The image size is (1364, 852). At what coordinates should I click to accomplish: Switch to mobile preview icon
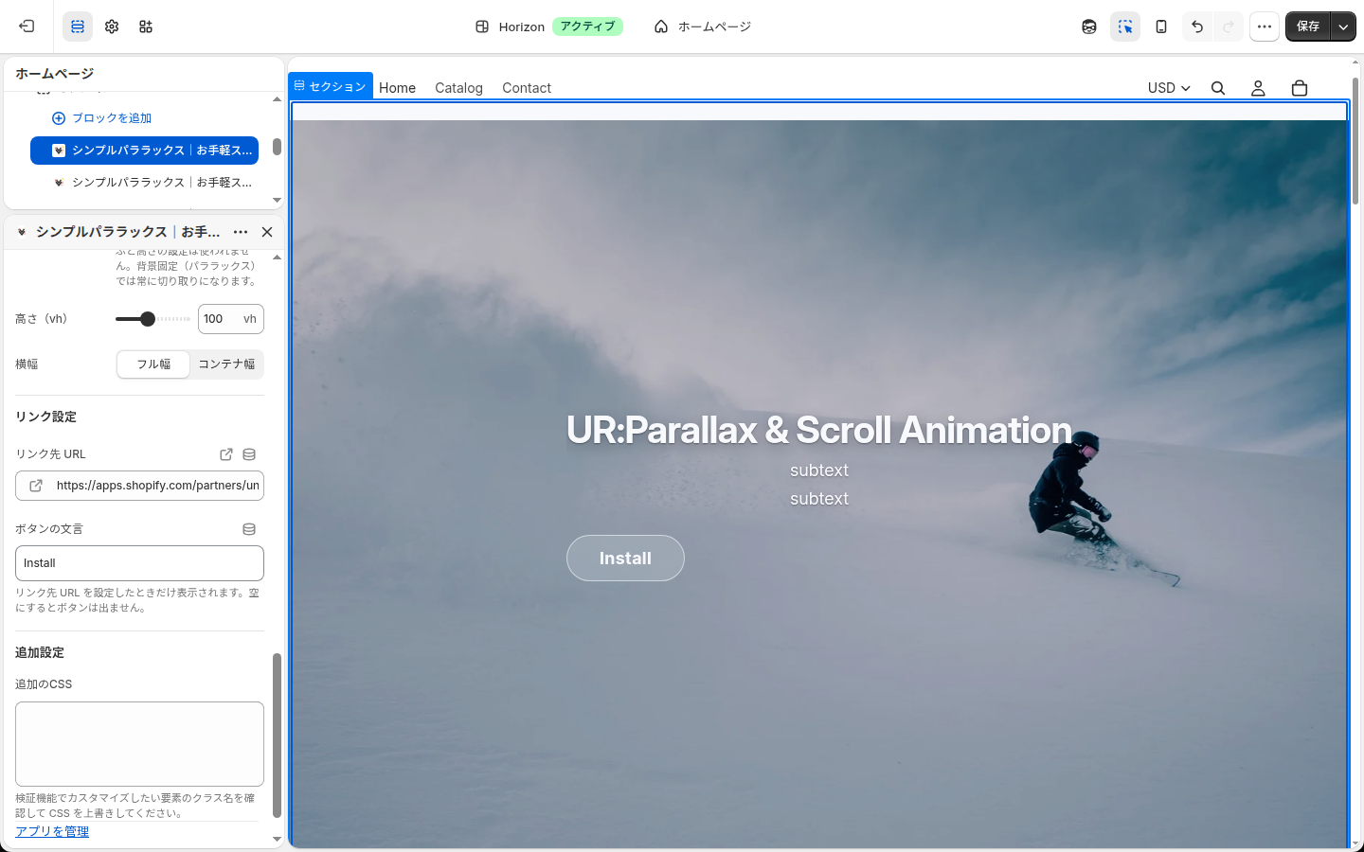coord(1161,27)
